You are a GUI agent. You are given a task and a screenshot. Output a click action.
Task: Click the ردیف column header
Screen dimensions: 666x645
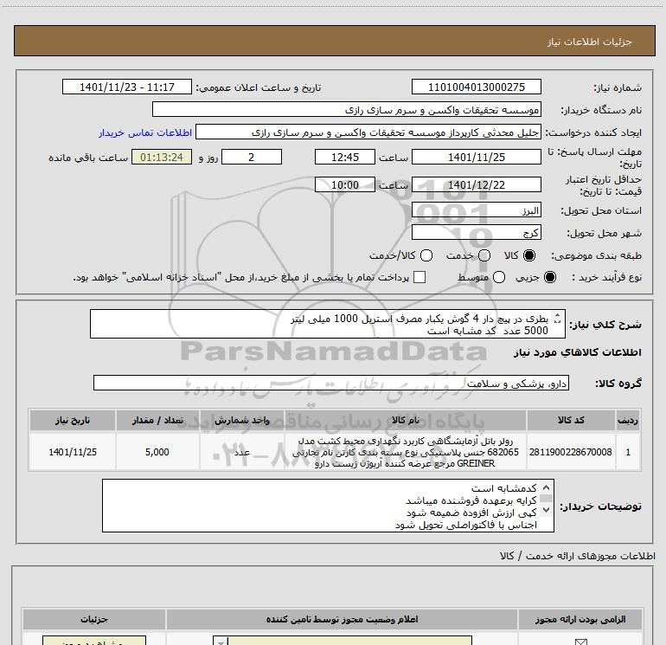pos(628,420)
